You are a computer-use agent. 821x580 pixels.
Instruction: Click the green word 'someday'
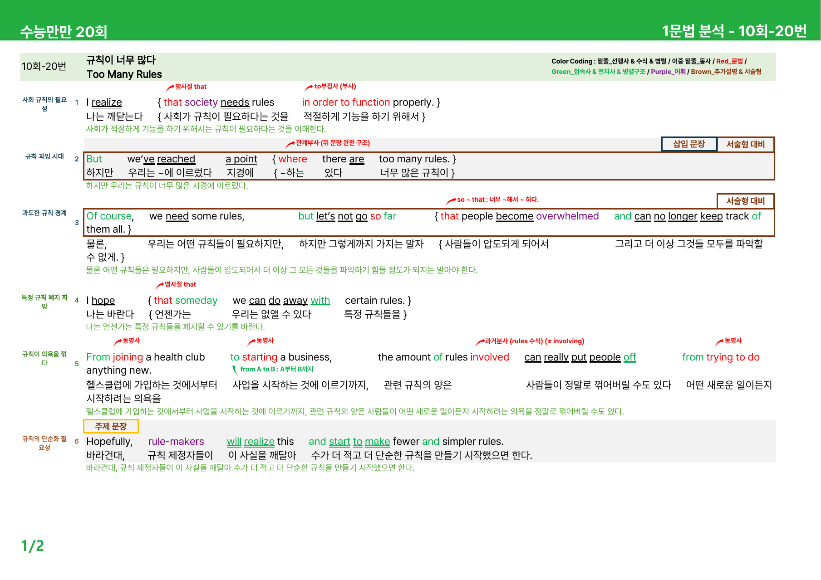click(196, 301)
